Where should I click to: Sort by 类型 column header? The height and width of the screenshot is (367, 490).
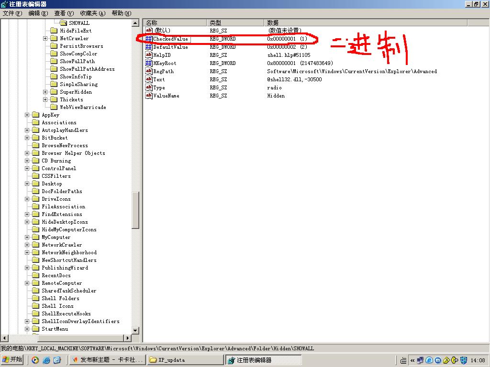click(x=235, y=22)
